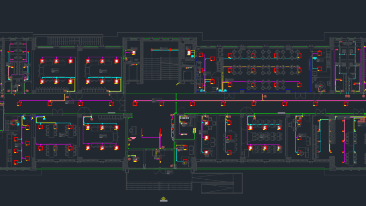The image size is (366, 206).
Task: Pick the yellow device in the green-outlined room
Action: (x=194, y=131)
